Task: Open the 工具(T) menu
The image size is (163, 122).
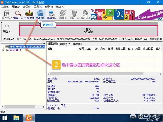Action: point(38,7)
